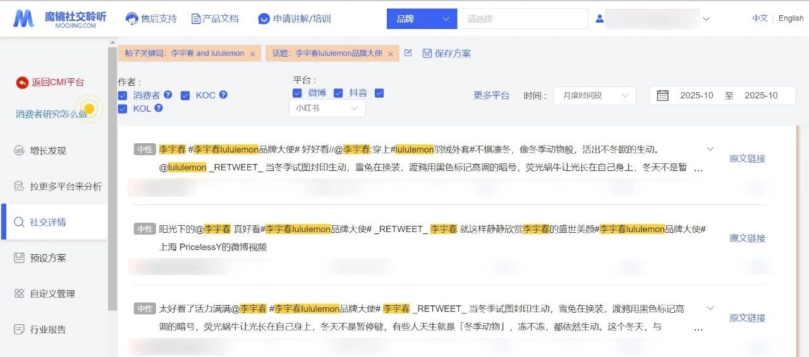The height and width of the screenshot is (357, 809).
Task: Click the calendar icon in date range
Action: [662, 95]
